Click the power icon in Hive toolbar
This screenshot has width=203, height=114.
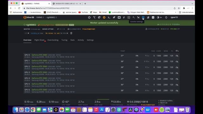tap(89, 17)
